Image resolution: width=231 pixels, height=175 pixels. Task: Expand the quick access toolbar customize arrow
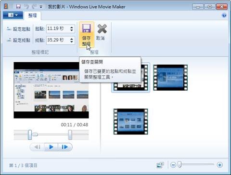point(41,7)
